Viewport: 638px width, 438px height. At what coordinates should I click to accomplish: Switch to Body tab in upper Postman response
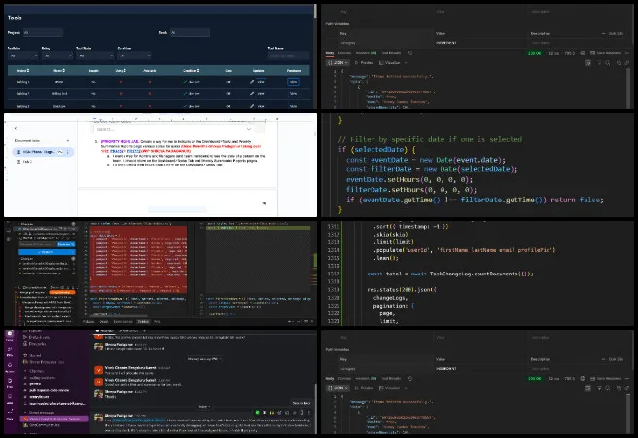tap(330, 52)
